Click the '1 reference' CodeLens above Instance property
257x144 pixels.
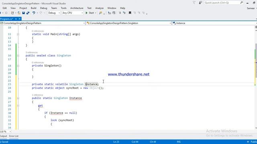[x=37, y=95]
